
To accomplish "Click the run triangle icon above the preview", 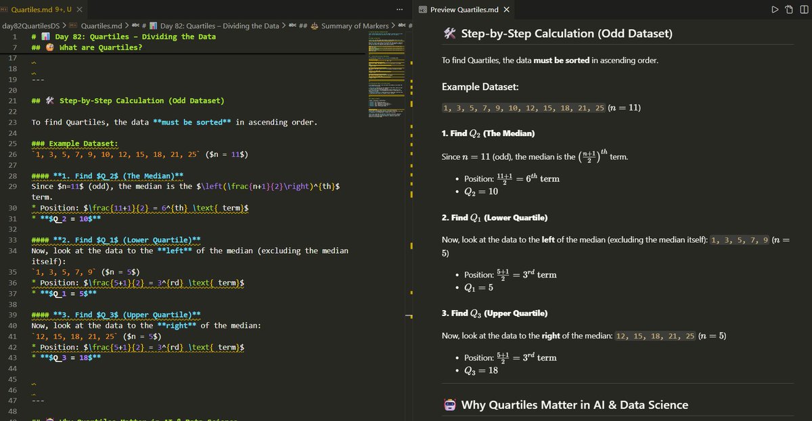I will click(775, 9).
